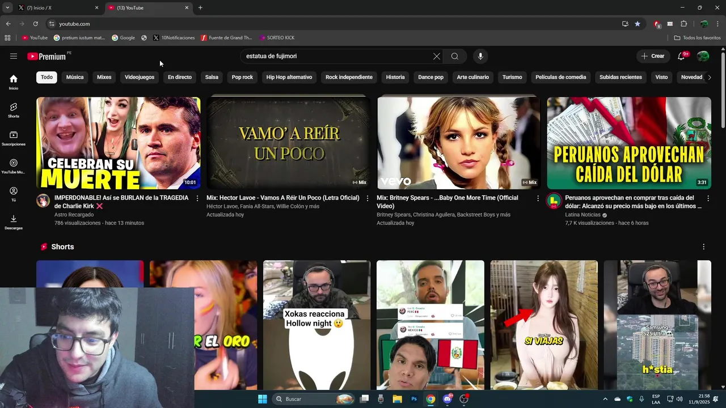Screen dimensions: 726x408
Task: Select the Dance pop filter chip
Action: [x=431, y=77]
